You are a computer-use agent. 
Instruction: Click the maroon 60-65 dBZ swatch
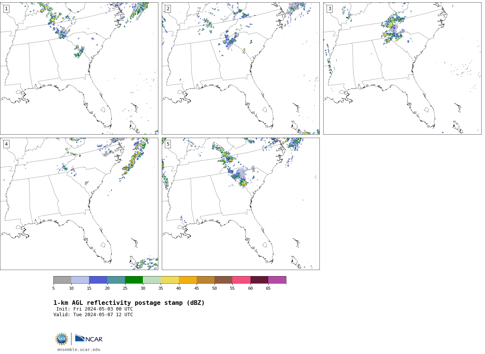pos(259,280)
